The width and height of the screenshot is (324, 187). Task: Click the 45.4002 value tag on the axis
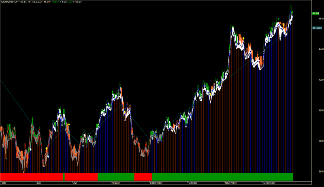coord(317,28)
